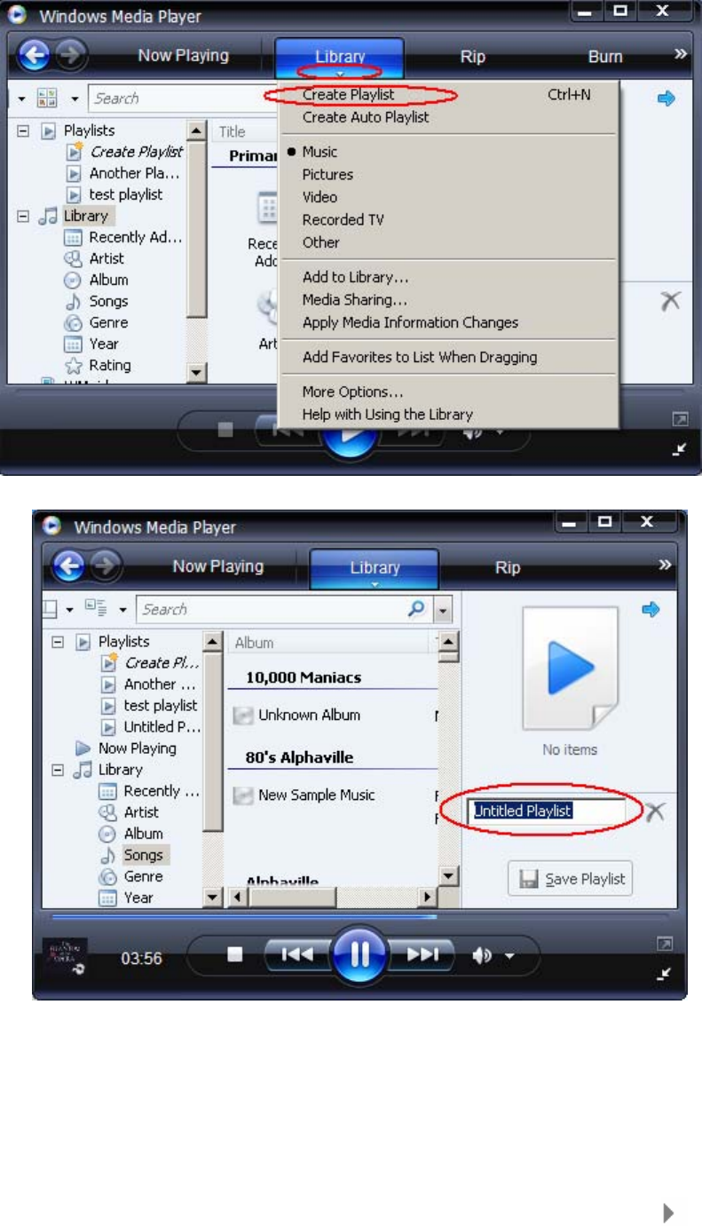The image size is (702, 1226).
Task: Click the Save Playlist button
Action: [x=571, y=879]
